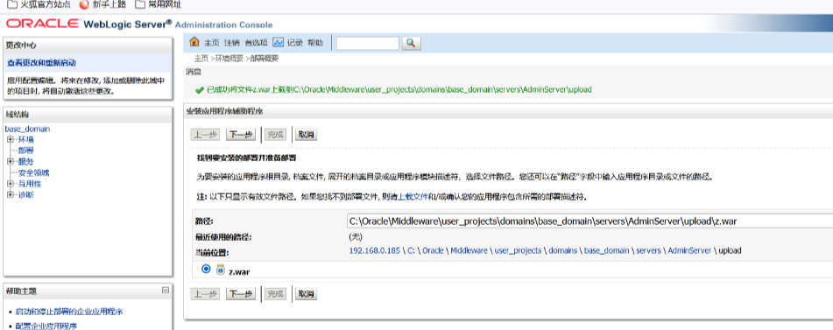This screenshot has width=833, height=330.
Task: Click the green success checkmark icon
Action: click(200, 90)
